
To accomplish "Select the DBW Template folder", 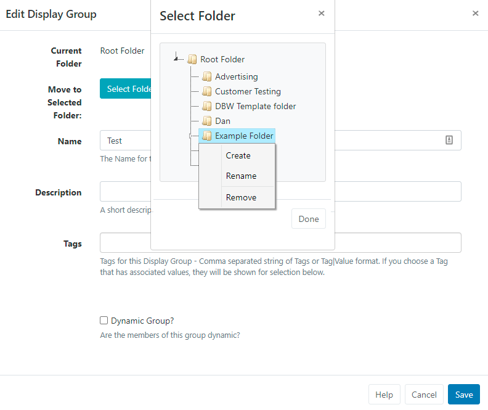I will [255, 106].
